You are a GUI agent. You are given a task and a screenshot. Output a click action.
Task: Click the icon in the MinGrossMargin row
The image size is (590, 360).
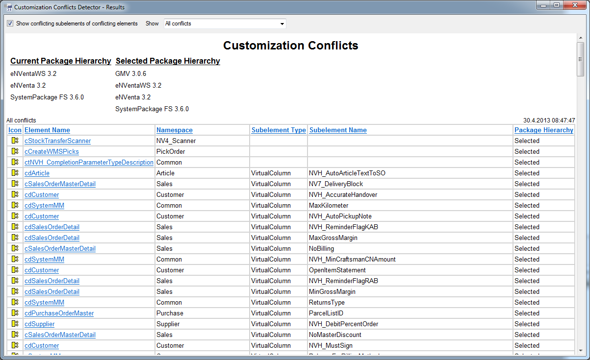pos(15,291)
